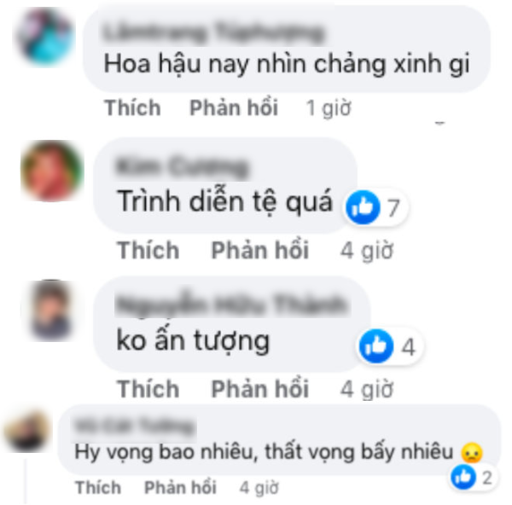Click the '1 giờ' timestamp link
Image resolution: width=512 pixels, height=505 pixels.
(329, 108)
